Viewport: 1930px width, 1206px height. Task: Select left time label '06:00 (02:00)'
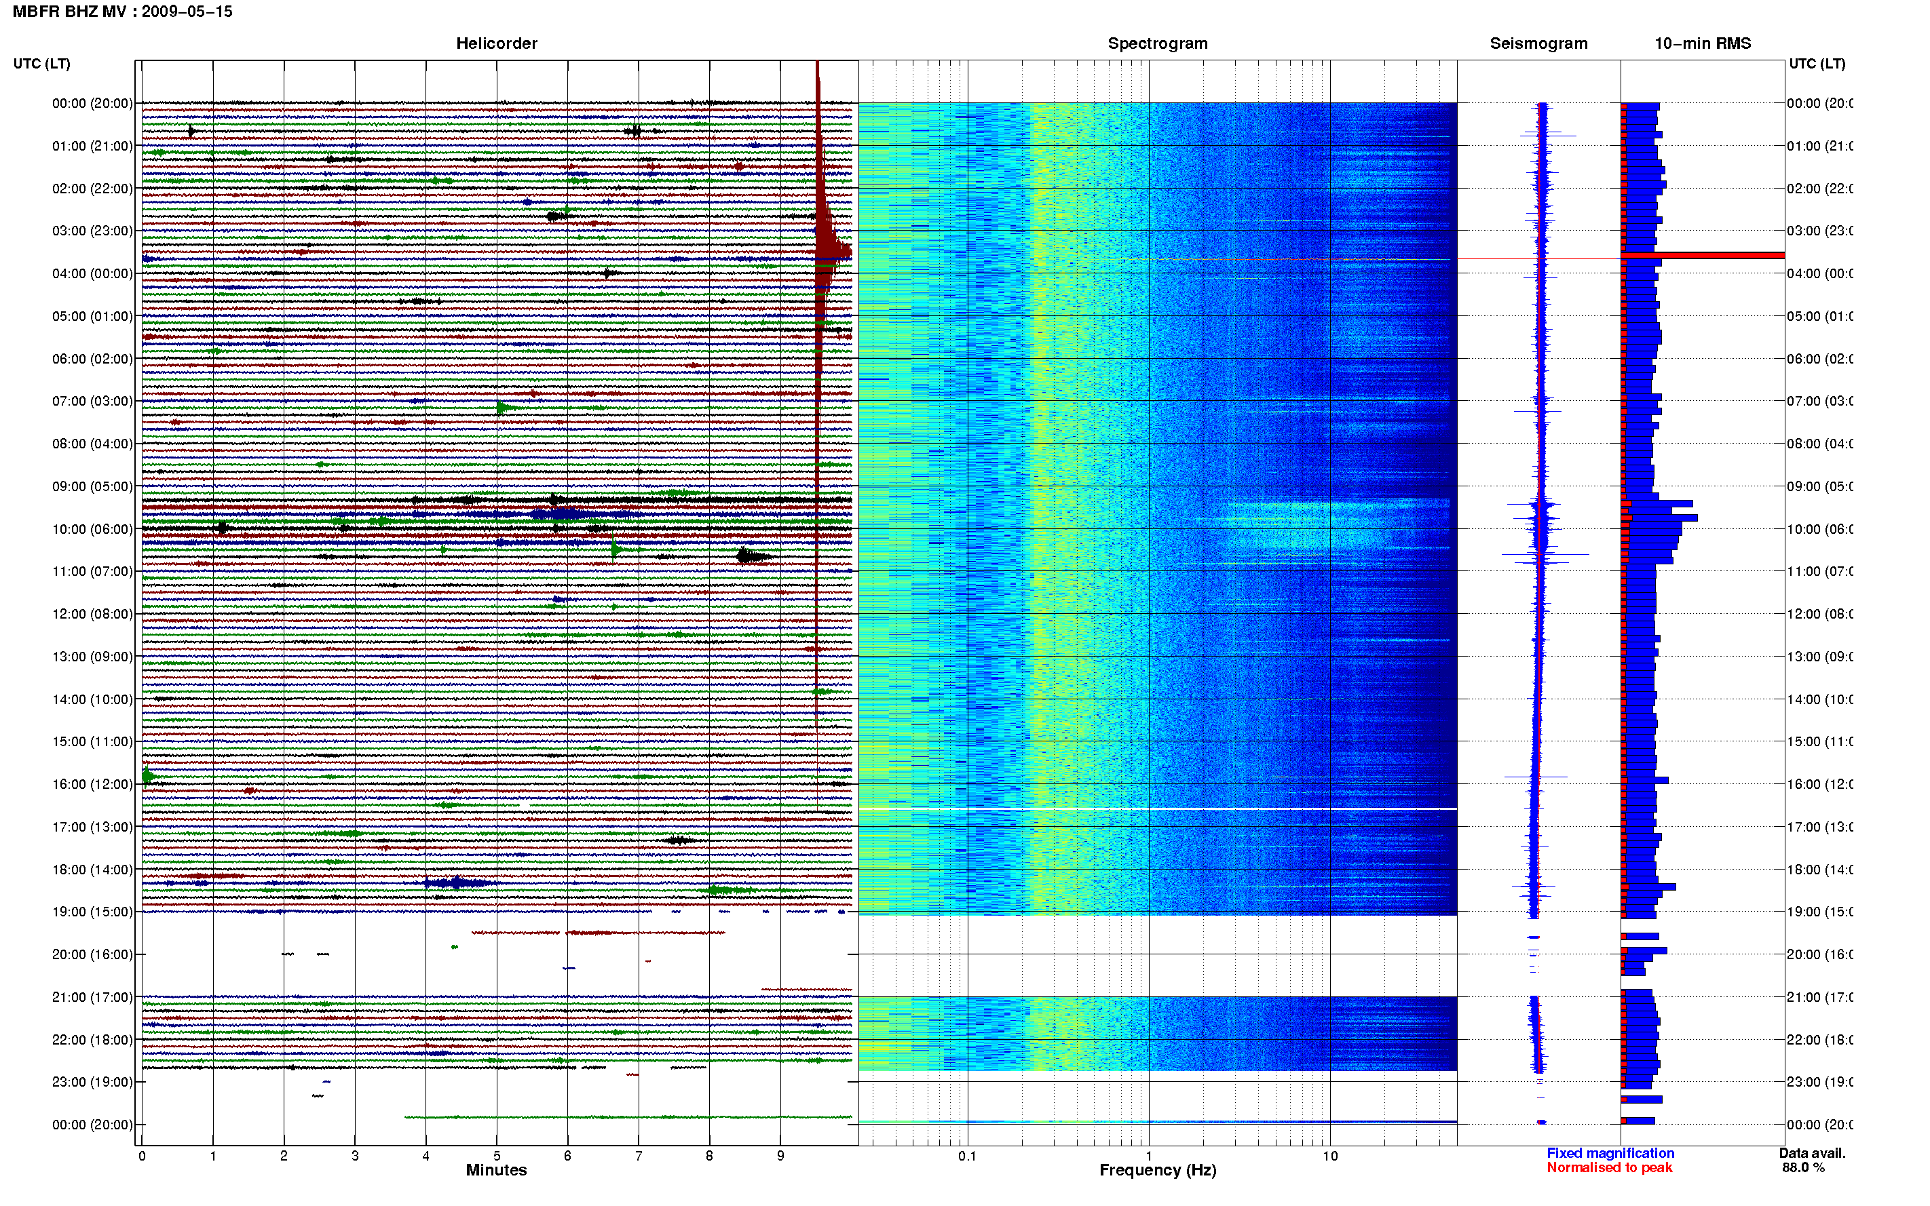click(92, 359)
